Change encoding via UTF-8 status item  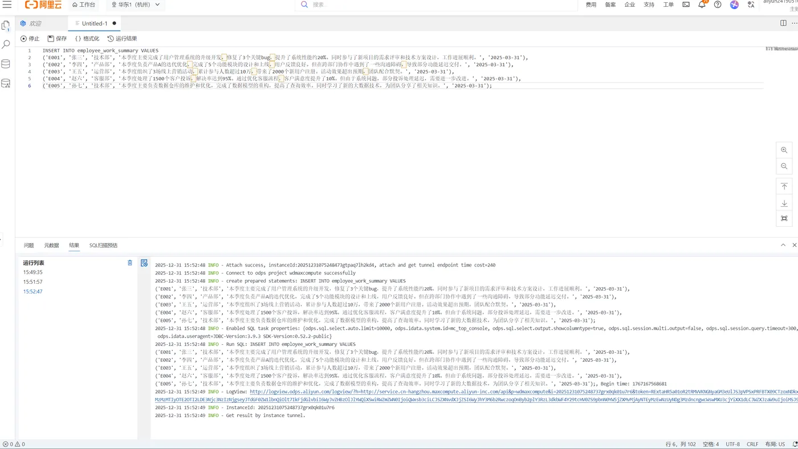pos(732,444)
